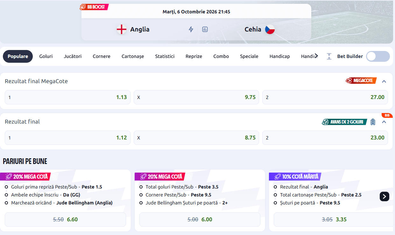Select Rezultat final 1 at 1.12
Viewport: 395px width, 235px height.
click(67, 138)
